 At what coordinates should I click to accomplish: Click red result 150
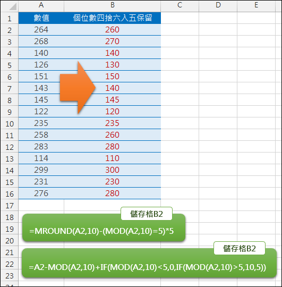pyautogui.click(x=112, y=77)
